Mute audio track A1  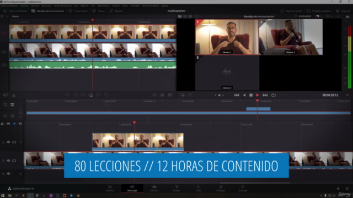(8, 174)
